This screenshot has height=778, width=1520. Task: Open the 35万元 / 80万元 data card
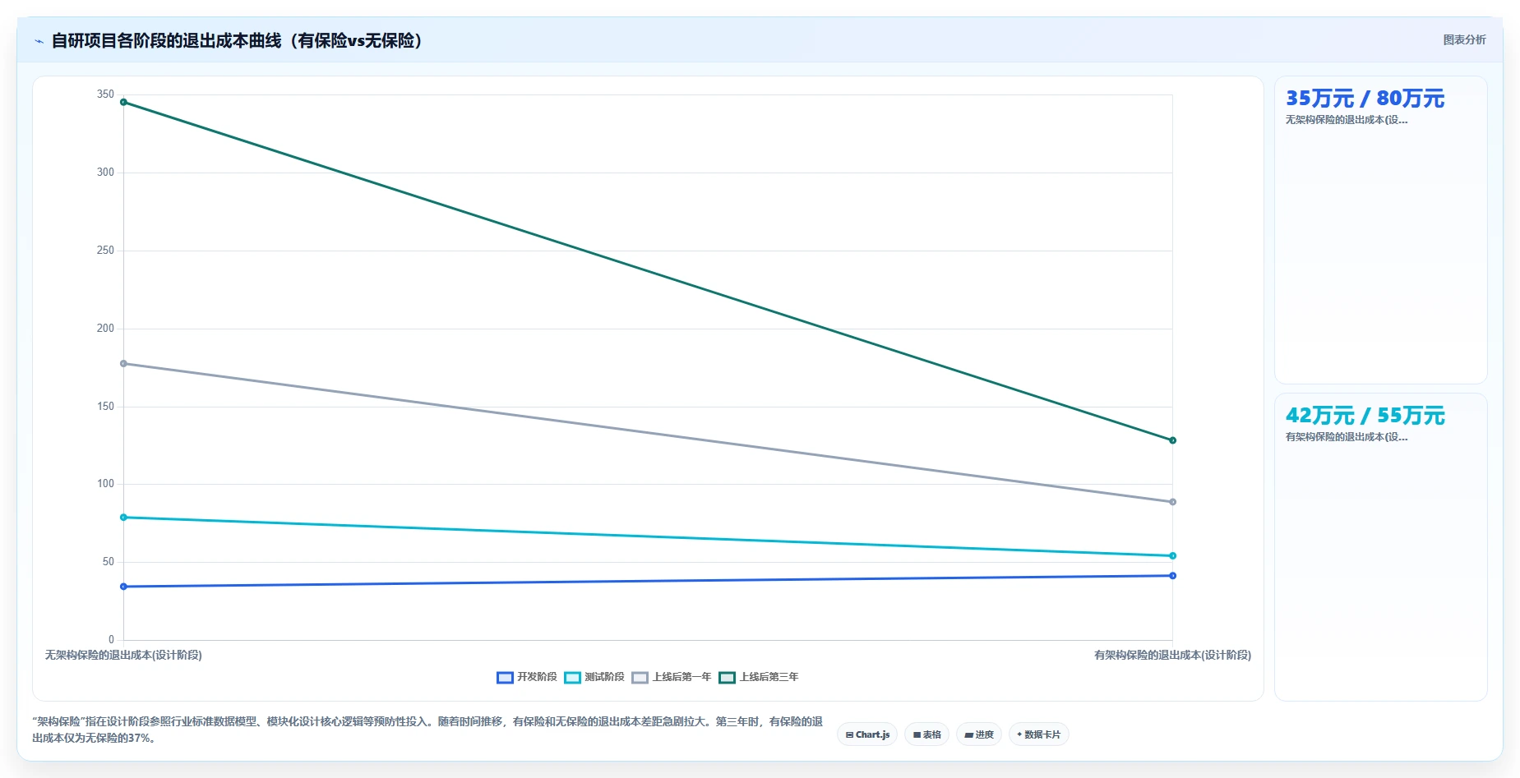pos(1380,230)
